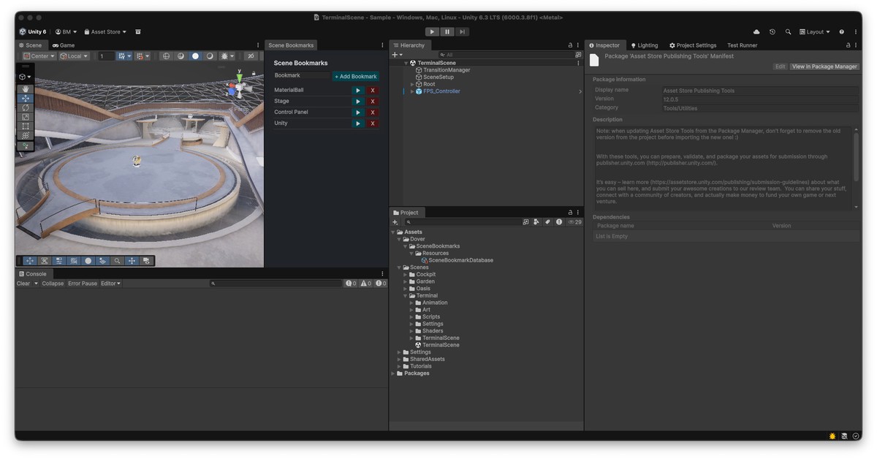Select the Transform tool
This screenshot has width=877, height=459.
pyautogui.click(x=26, y=135)
